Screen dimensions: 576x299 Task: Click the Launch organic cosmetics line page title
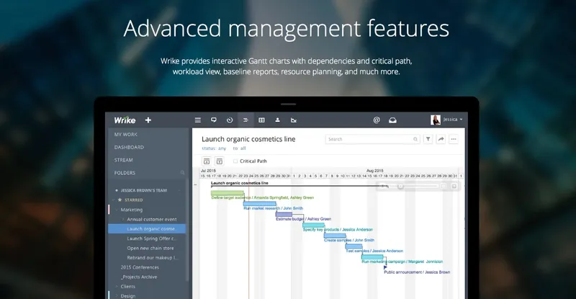[x=248, y=139]
